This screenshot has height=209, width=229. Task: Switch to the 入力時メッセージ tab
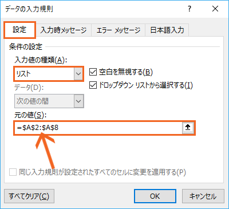tap(64, 30)
